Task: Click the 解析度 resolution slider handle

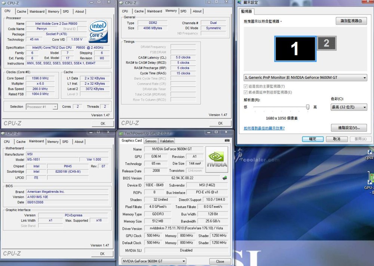Action: tap(308, 107)
